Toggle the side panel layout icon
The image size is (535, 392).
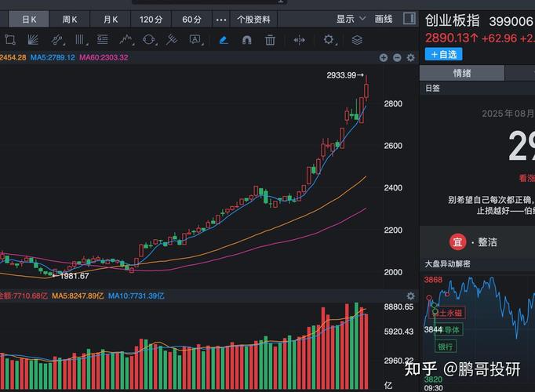409,19
